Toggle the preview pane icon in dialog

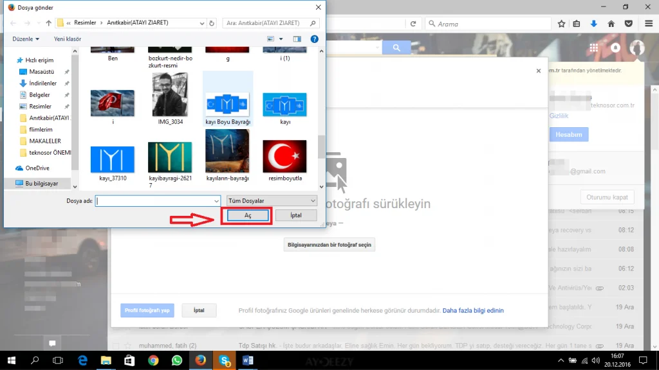click(x=297, y=39)
